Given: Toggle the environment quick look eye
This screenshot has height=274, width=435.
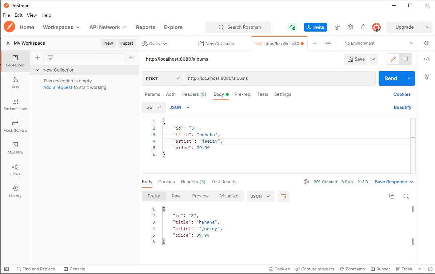Looking at the screenshot, I should tap(426, 43).
